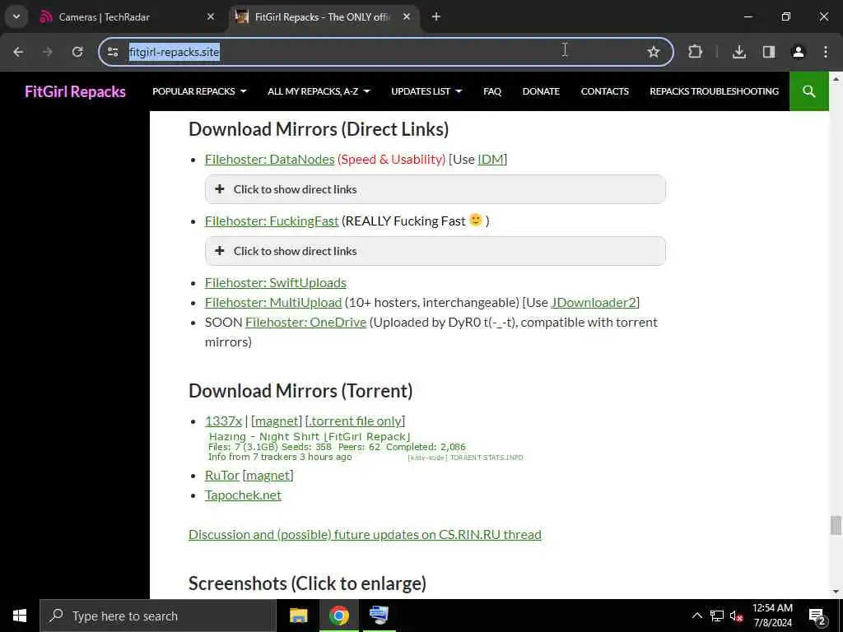Open the Filehoster: MultiUpload link
This screenshot has width=843, height=632.
click(x=273, y=303)
